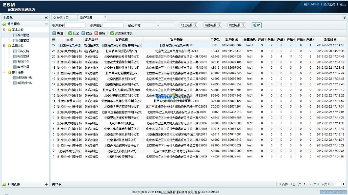Click the blue details (明细) toolbar icon
Viewport: 348px width, 195px height.
click(54, 33)
